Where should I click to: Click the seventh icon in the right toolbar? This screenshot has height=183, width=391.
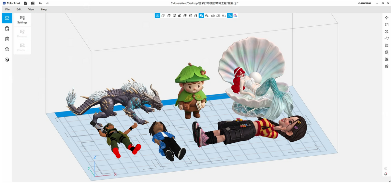pos(386,59)
